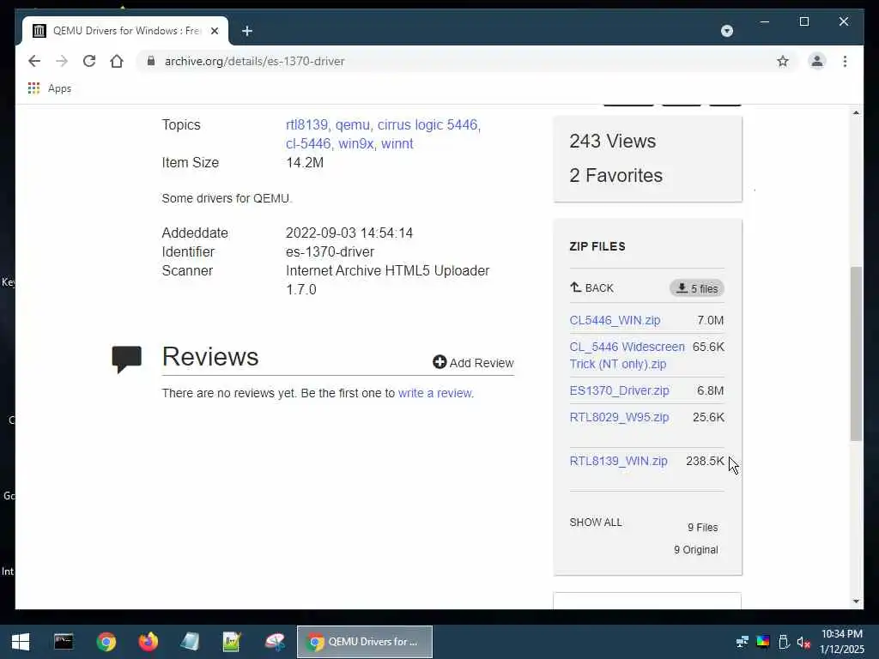This screenshot has width=879, height=659.
Task: Click the colorful display tray icon
Action: [763, 642]
